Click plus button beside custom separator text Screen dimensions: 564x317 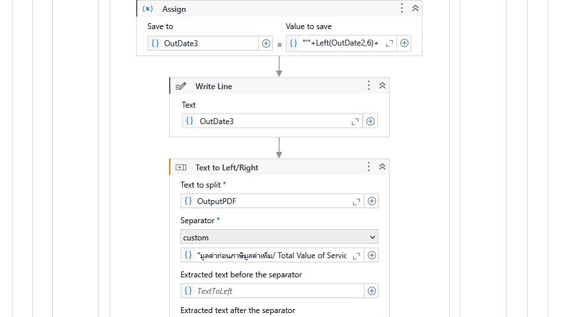point(372,256)
